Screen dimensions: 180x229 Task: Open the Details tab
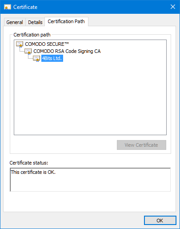[35, 22]
